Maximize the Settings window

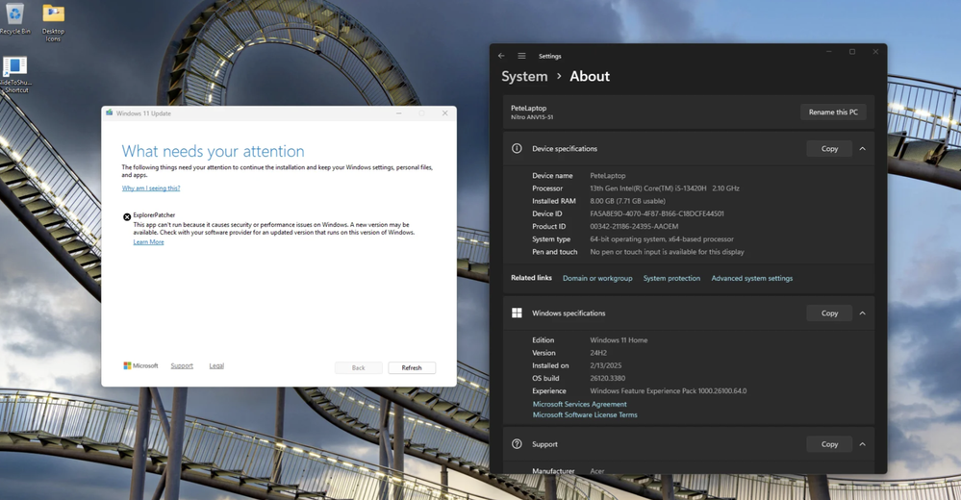tap(852, 52)
